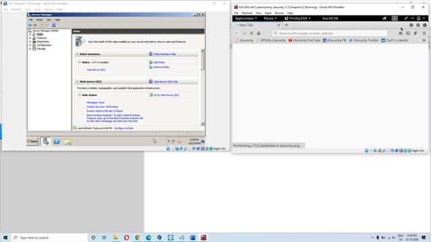Click the Kali clock showing Sun 09:58
431x242 pixels.
click(330, 18)
